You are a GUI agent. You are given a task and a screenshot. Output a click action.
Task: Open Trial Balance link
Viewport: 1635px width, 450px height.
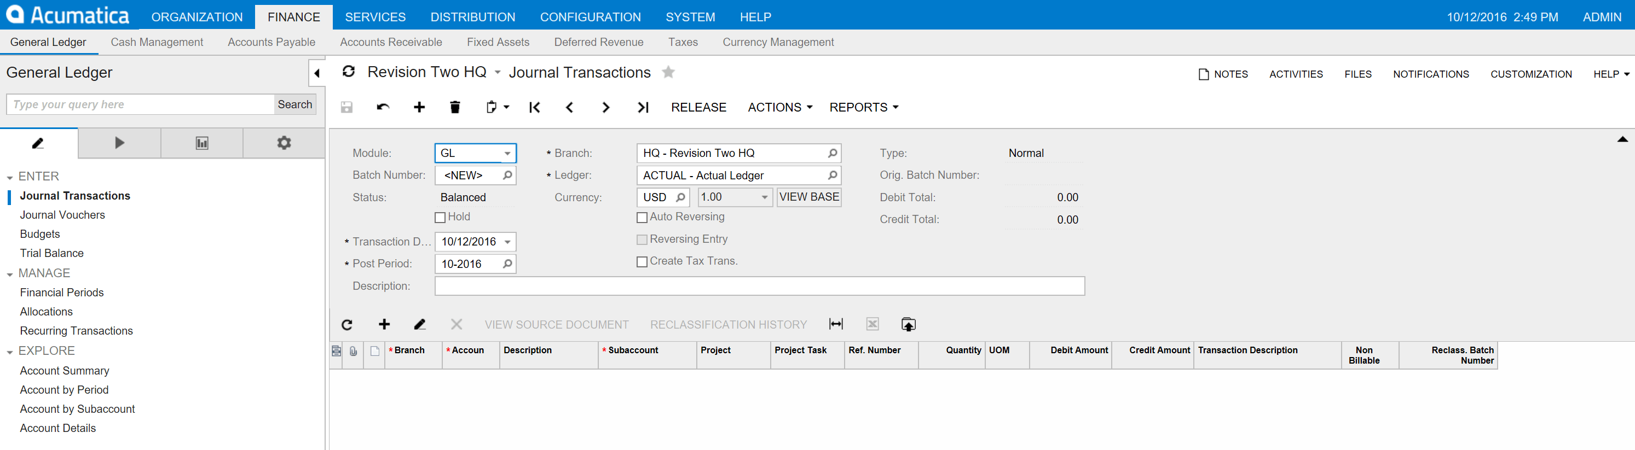click(x=51, y=253)
